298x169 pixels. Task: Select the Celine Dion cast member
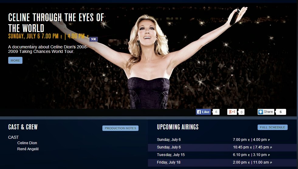coord(27,143)
